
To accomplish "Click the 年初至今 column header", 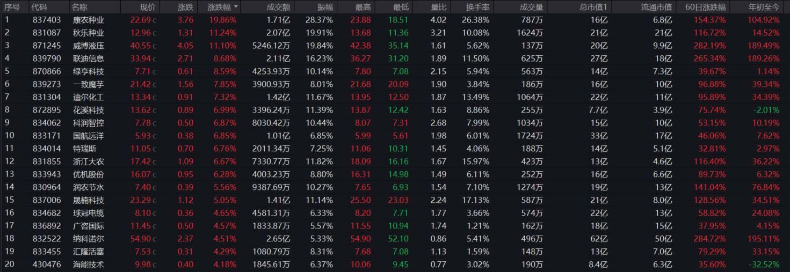I will [x=764, y=7].
